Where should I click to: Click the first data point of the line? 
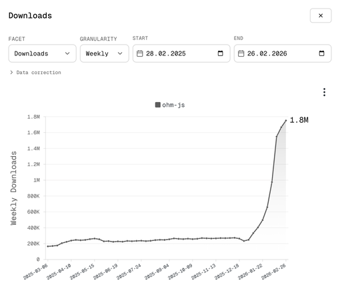click(x=48, y=246)
